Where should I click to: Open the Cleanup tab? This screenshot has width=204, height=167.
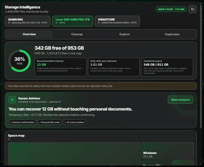(77, 34)
